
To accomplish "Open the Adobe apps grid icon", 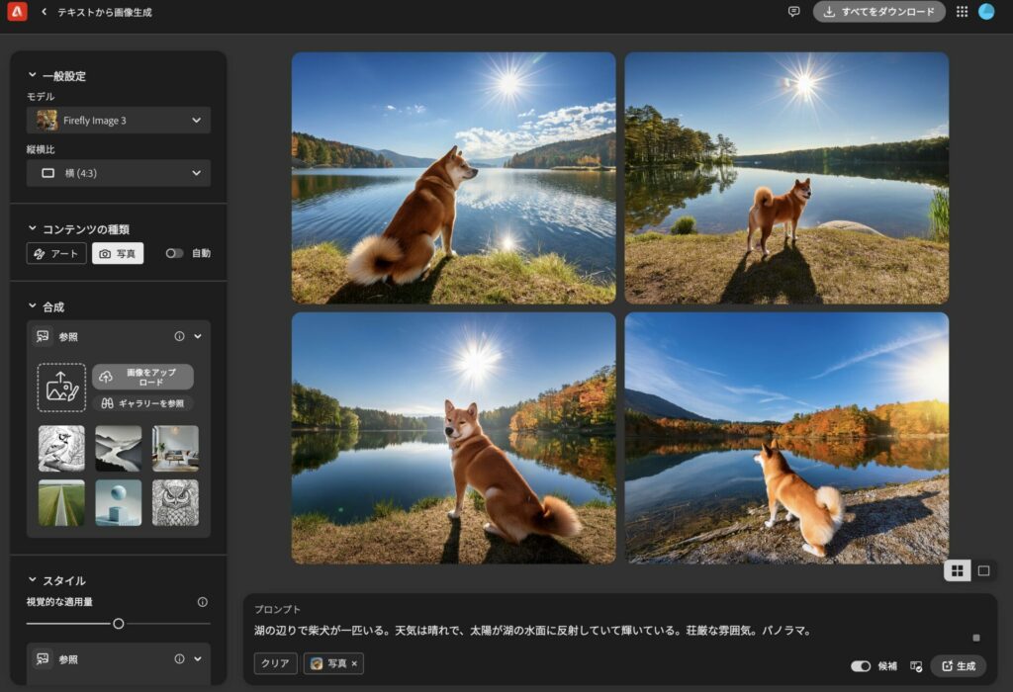I will 962,12.
